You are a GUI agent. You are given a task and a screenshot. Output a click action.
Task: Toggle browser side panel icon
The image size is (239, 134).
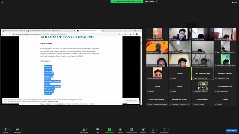[x=133, y=34]
